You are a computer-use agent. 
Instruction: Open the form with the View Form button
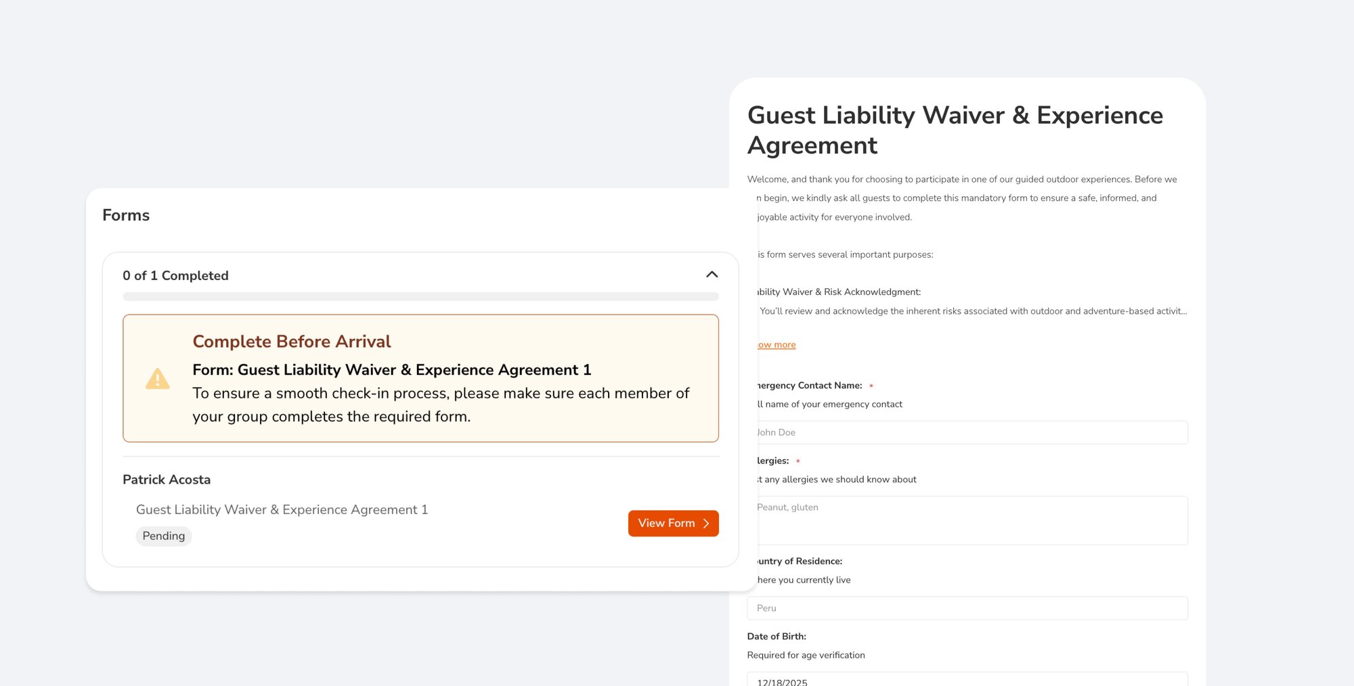point(673,523)
